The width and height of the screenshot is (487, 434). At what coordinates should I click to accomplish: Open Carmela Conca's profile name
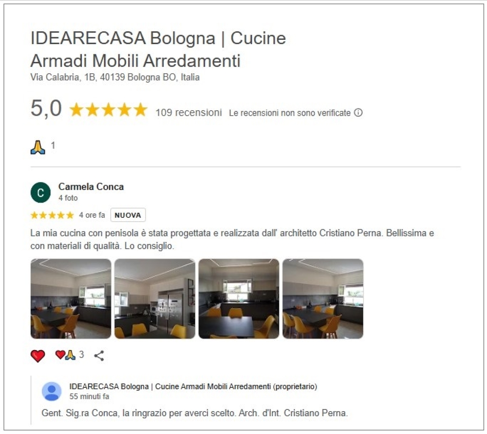91,187
